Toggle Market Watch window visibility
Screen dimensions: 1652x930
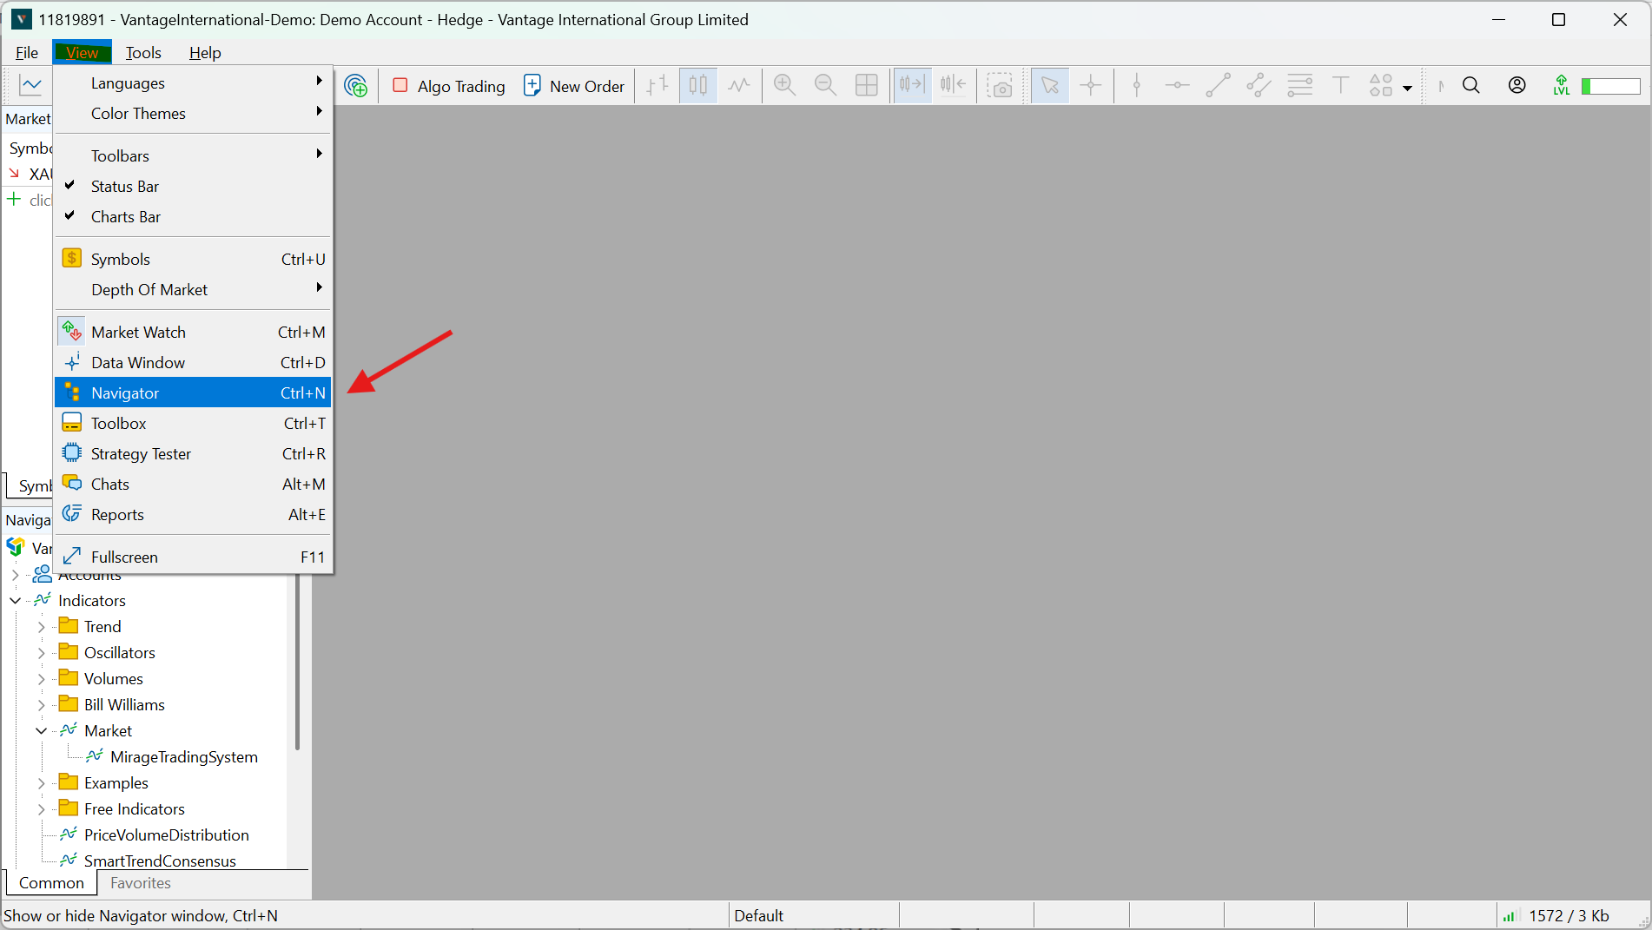[193, 333]
